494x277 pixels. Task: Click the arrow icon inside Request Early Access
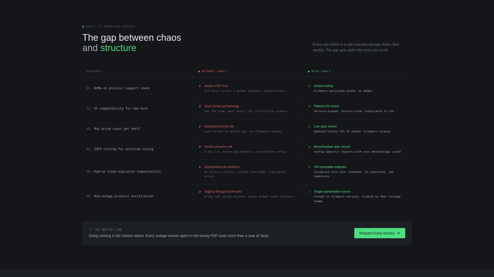[398, 233]
